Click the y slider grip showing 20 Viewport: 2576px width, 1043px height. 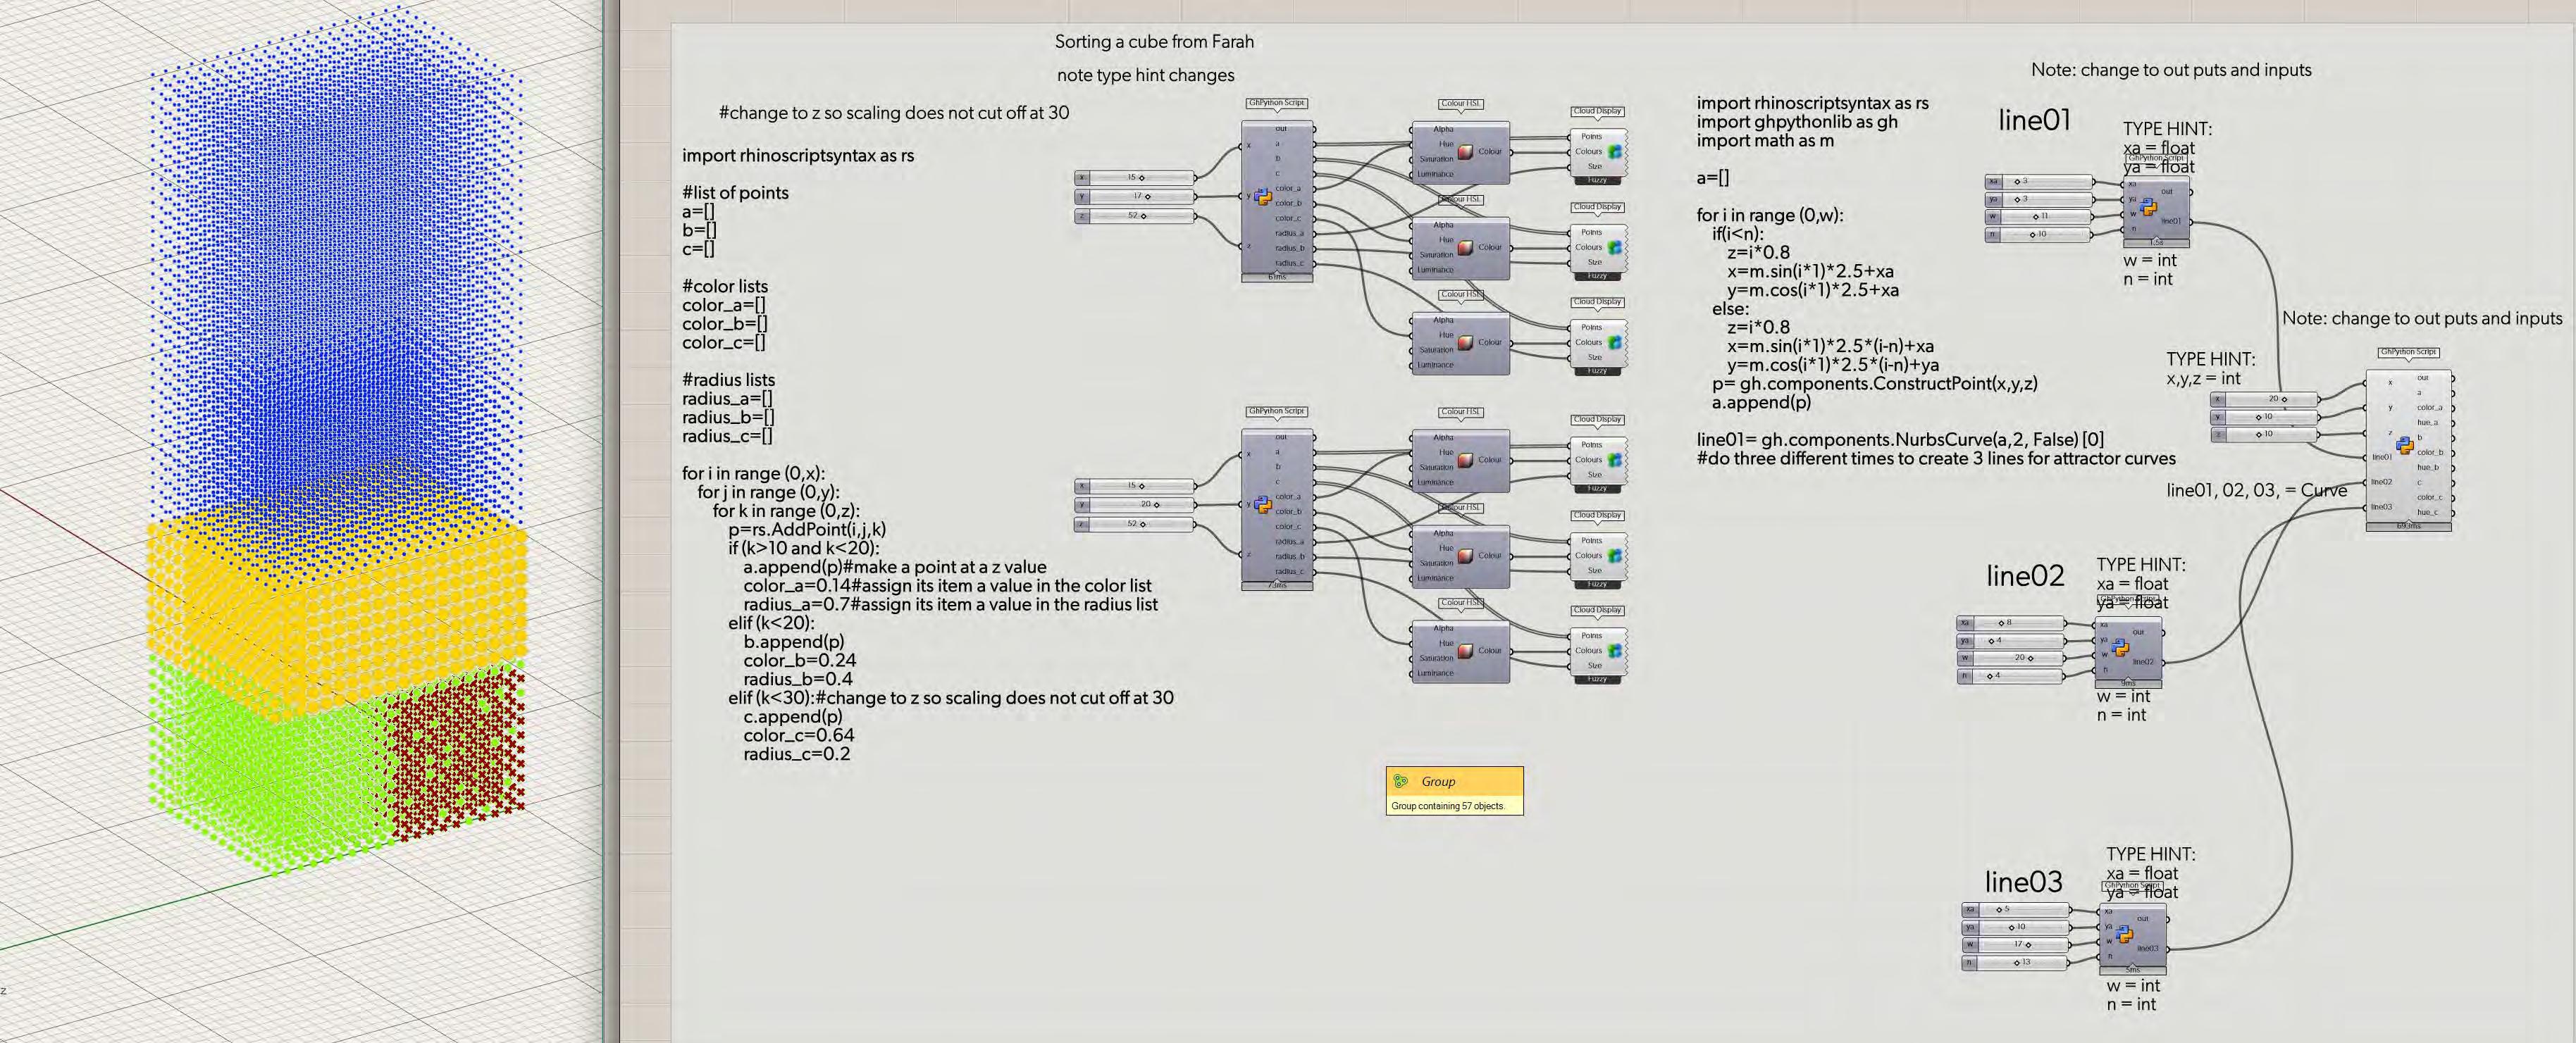tap(1157, 504)
